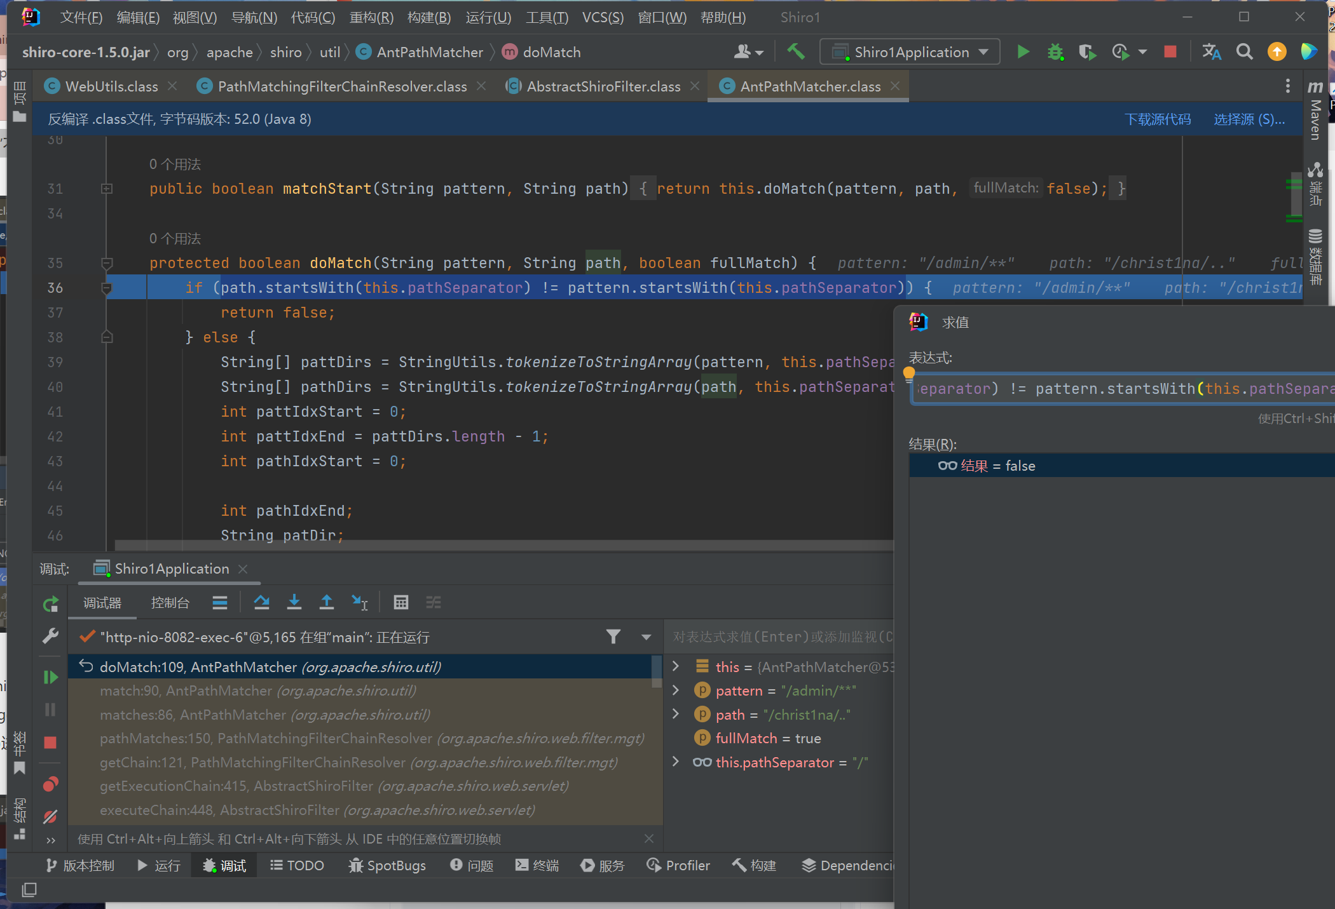The height and width of the screenshot is (909, 1335).
Task: Click the green Debug bug icon
Action: tap(1055, 52)
